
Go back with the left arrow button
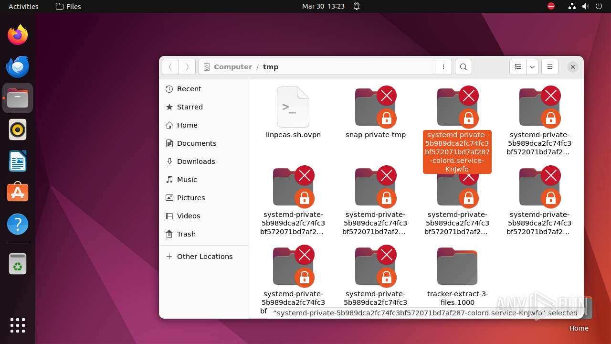point(170,67)
